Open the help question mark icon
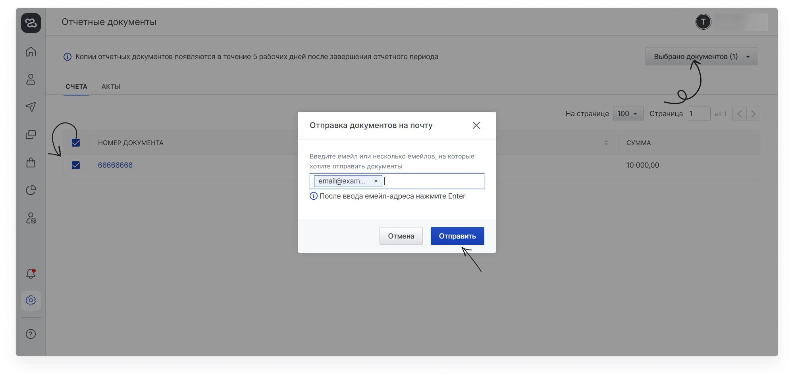794x380 pixels. click(x=31, y=334)
